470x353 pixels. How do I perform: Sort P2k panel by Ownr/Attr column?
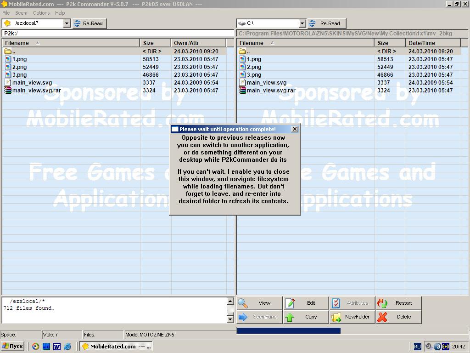pyautogui.click(x=198, y=43)
